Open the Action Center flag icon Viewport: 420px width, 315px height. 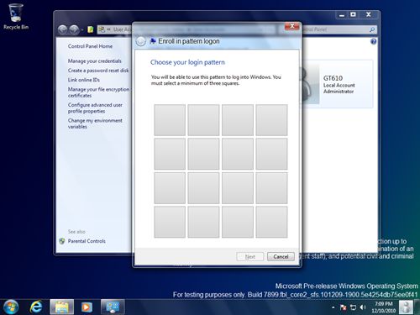(x=344, y=307)
